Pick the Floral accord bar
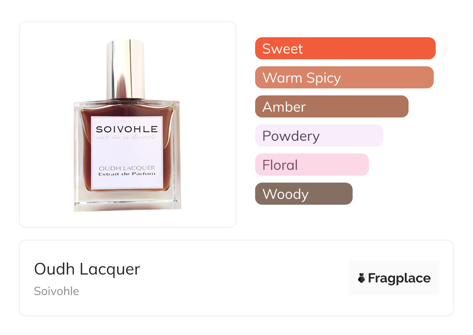This screenshot has width=473, height=335. (x=312, y=165)
